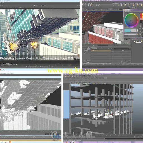Viewport: 143px width, 143px height.
Task: Click the spot light shelf icon in Houdini
Action: 122,5
